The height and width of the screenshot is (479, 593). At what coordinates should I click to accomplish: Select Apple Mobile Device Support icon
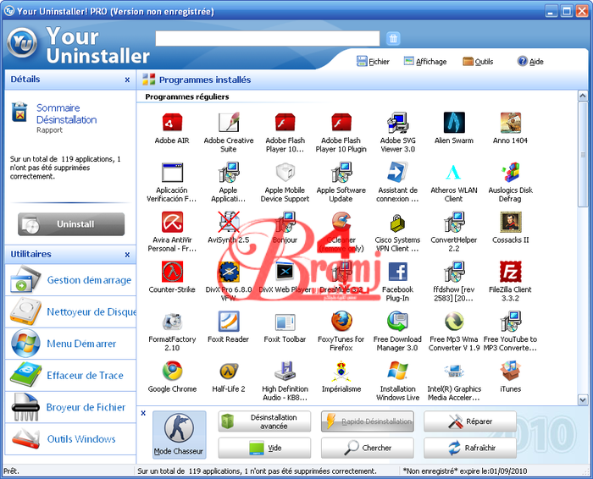pyautogui.click(x=285, y=173)
